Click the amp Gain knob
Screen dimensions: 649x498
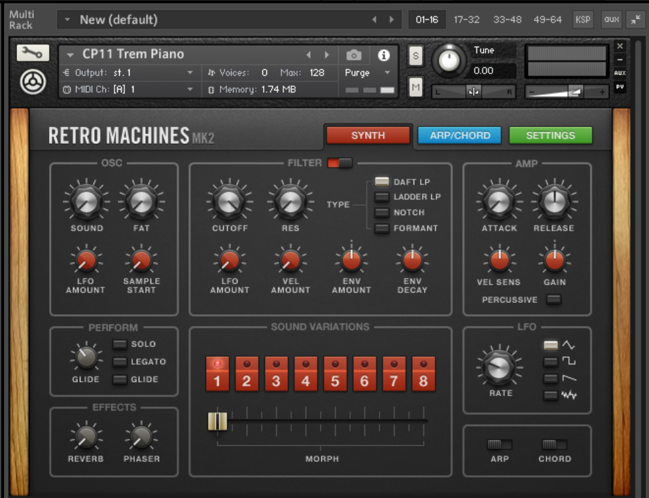click(x=555, y=261)
